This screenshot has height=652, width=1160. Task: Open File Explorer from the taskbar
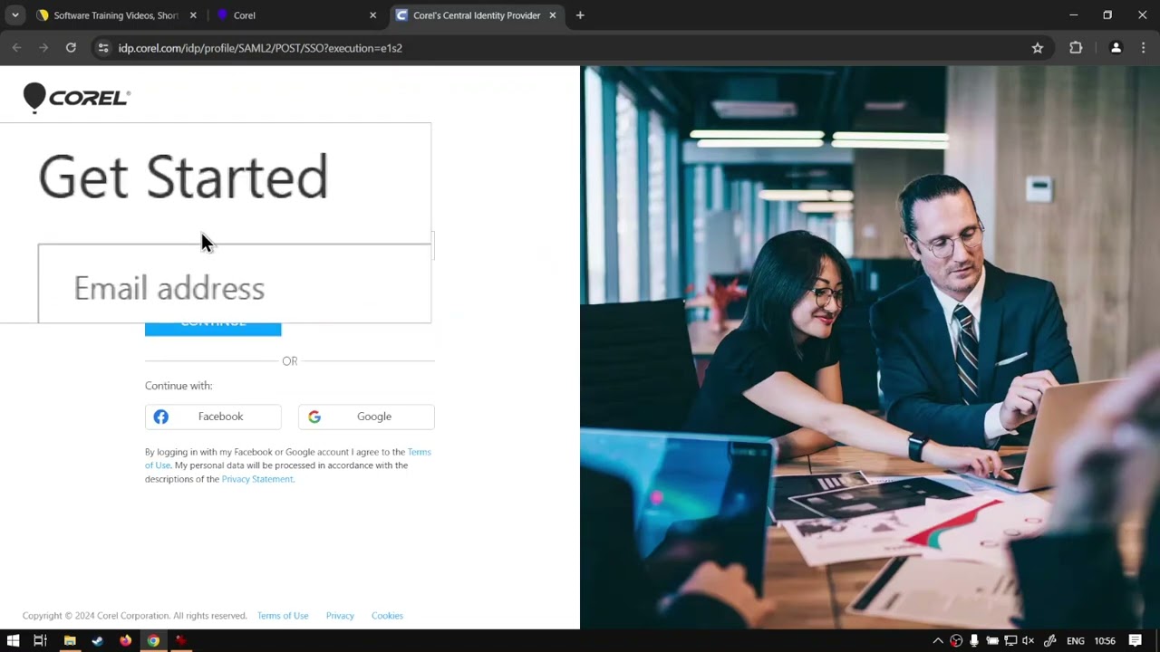[x=70, y=640]
